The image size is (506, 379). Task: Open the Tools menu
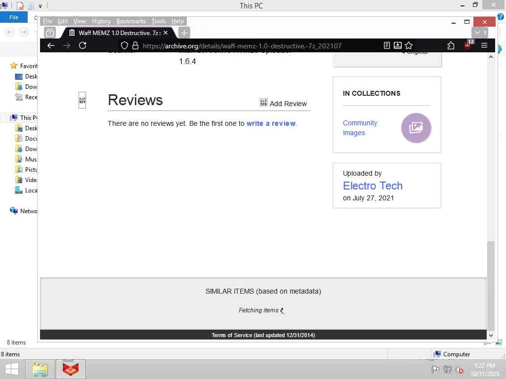(x=159, y=21)
